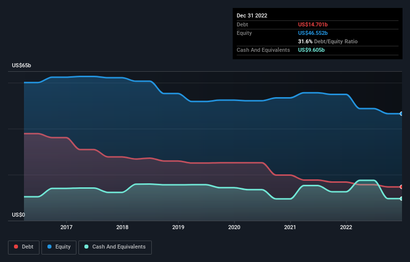Click the 2021 x-axis label
The image size is (410, 262).
coord(290,227)
